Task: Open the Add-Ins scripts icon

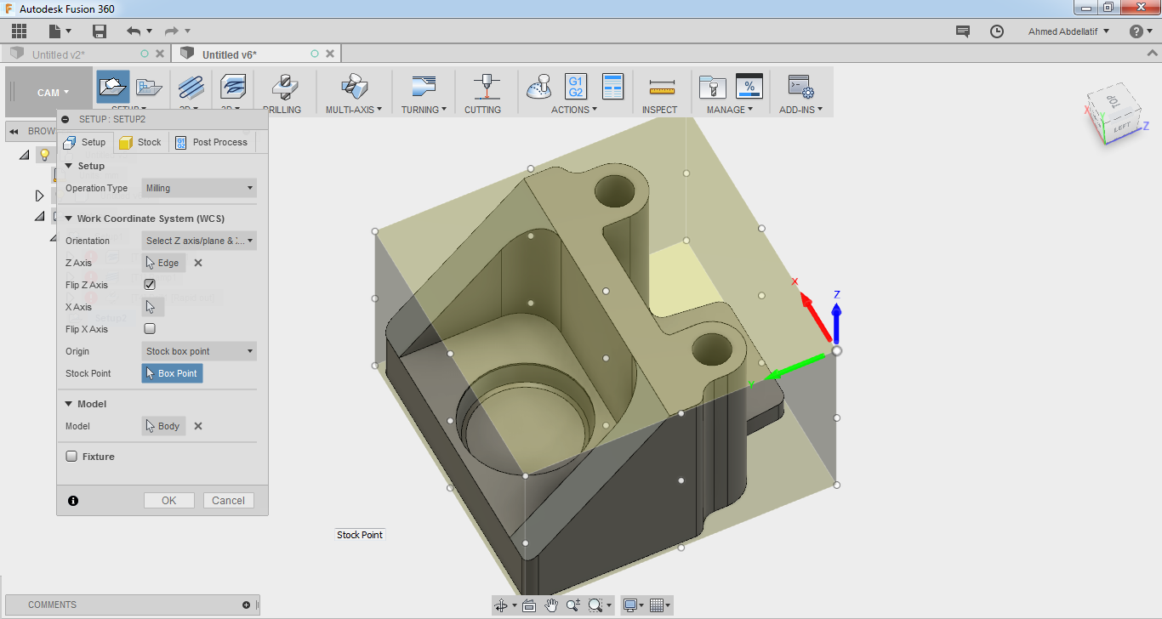Action: pos(800,87)
